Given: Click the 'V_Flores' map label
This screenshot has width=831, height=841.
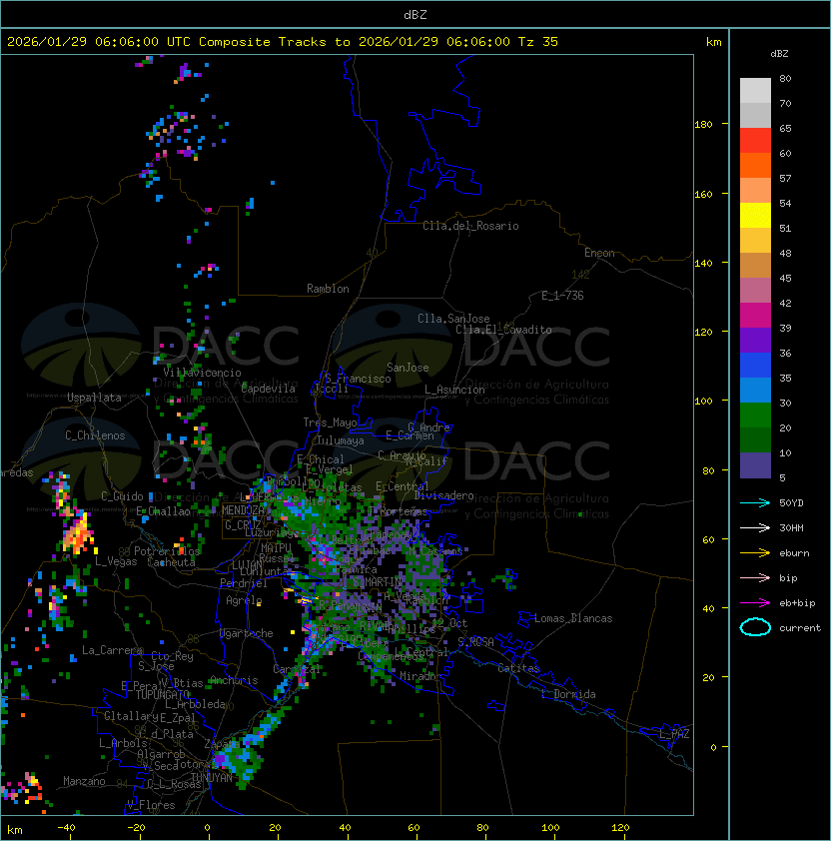Looking at the screenshot, I should pos(151,805).
